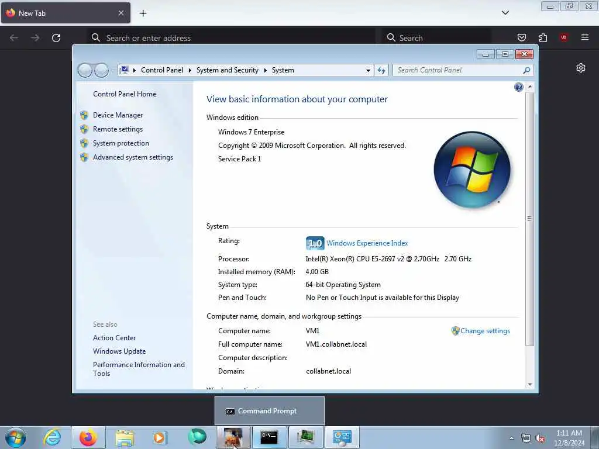The height and width of the screenshot is (449, 599).
Task: Reload the Firefox page
Action: 56,38
